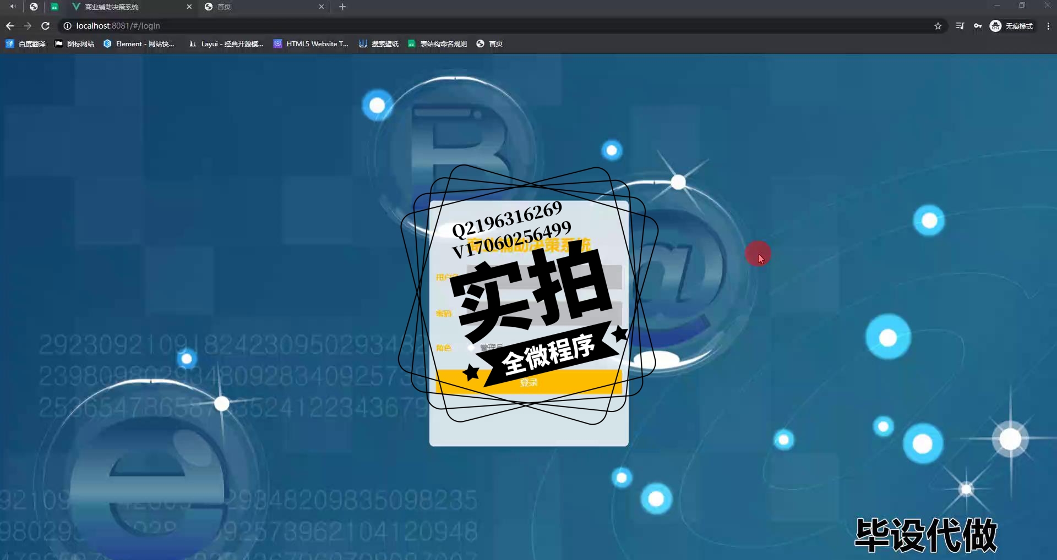Open a new tab with plus button

click(x=342, y=7)
